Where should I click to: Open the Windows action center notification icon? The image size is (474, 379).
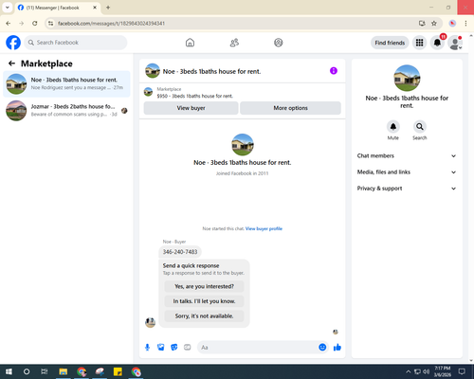point(462,371)
